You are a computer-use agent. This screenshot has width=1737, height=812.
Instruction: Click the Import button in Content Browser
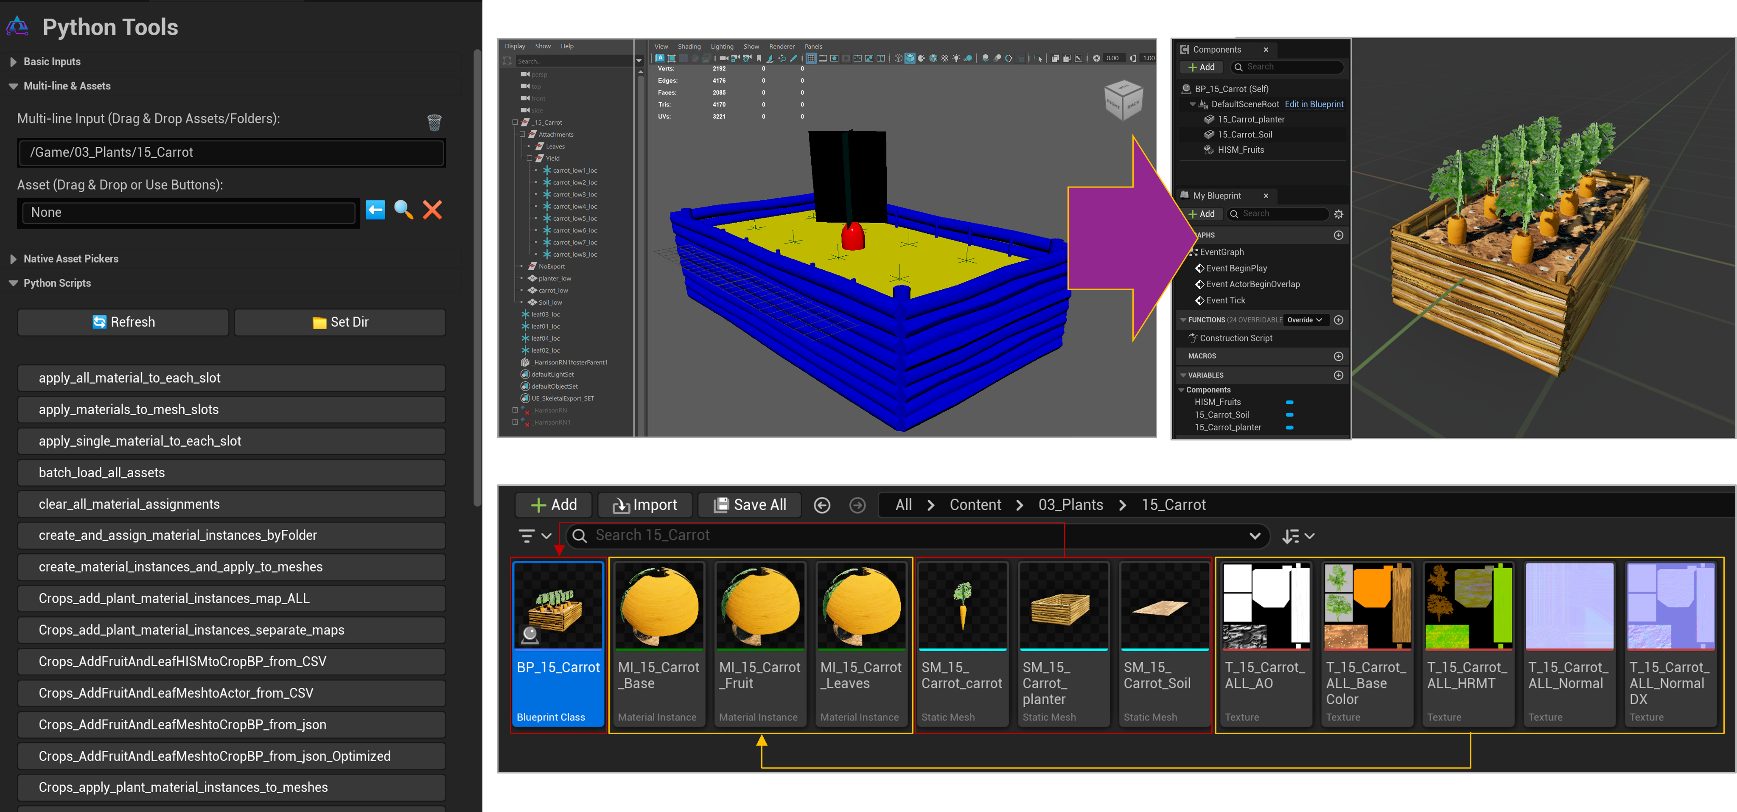(644, 505)
